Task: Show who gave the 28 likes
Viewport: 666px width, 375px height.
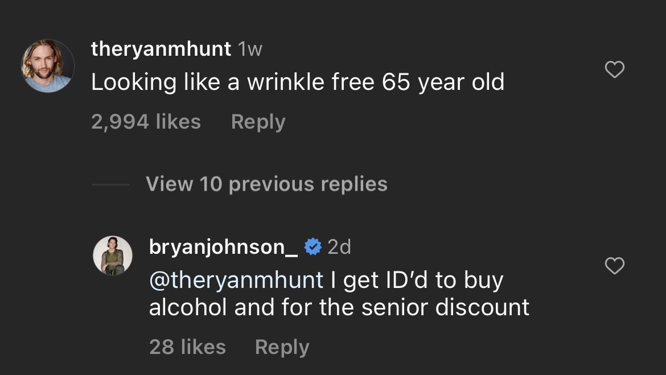Action: tap(187, 347)
